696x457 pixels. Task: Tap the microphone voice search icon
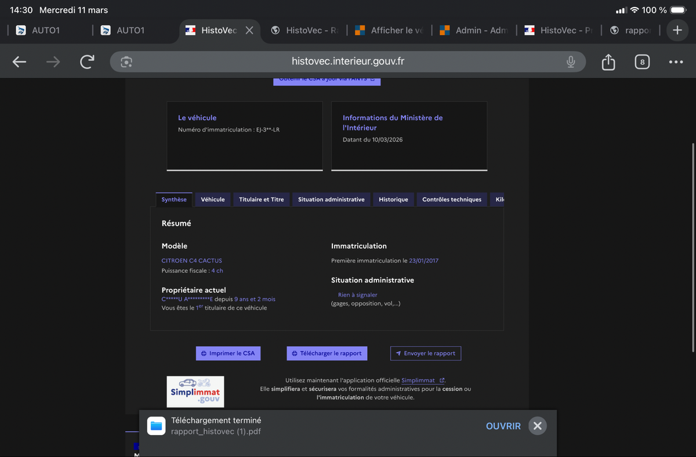[571, 62]
